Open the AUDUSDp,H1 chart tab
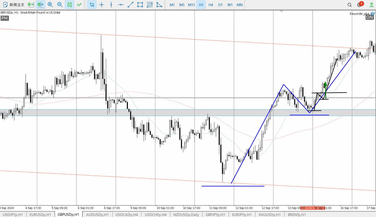The image size is (376, 217). pyautogui.click(x=97, y=214)
